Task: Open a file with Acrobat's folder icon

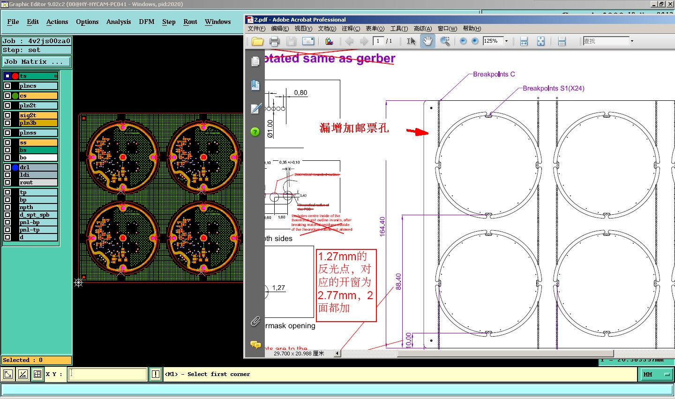Action: point(257,41)
